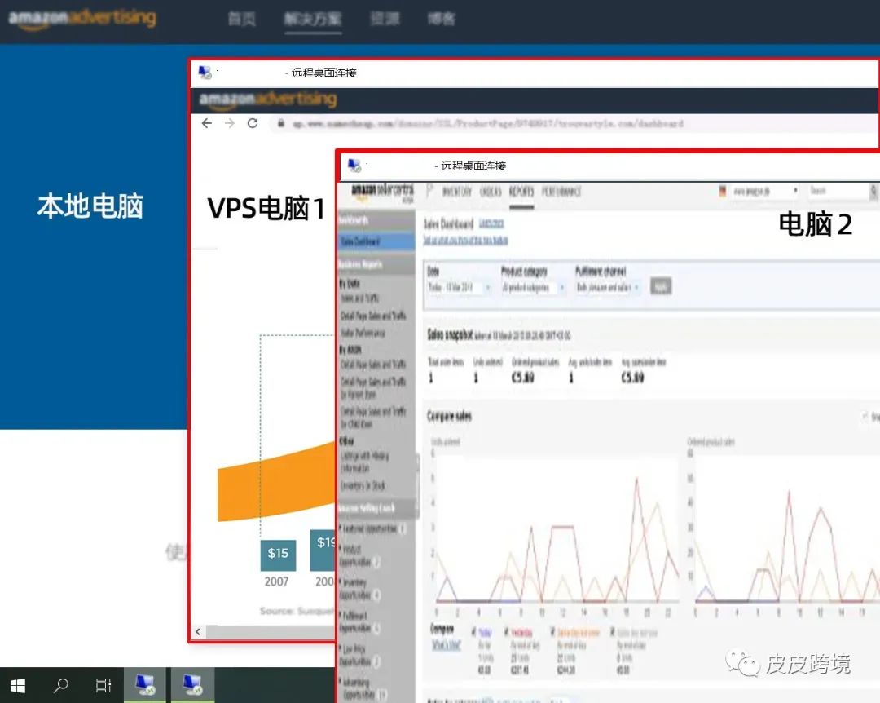Open the Date dropdown in Sales Dashboard
The height and width of the screenshot is (703, 880).
[x=459, y=288]
